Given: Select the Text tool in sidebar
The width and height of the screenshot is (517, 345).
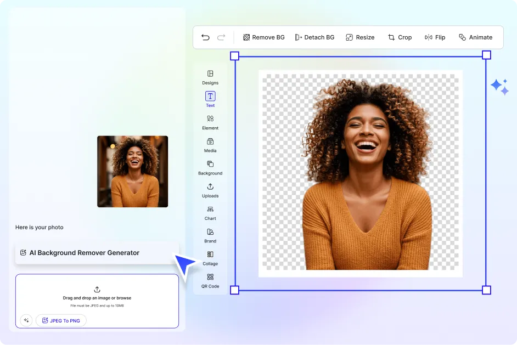Looking at the screenshot, I should tap(210, 99).
